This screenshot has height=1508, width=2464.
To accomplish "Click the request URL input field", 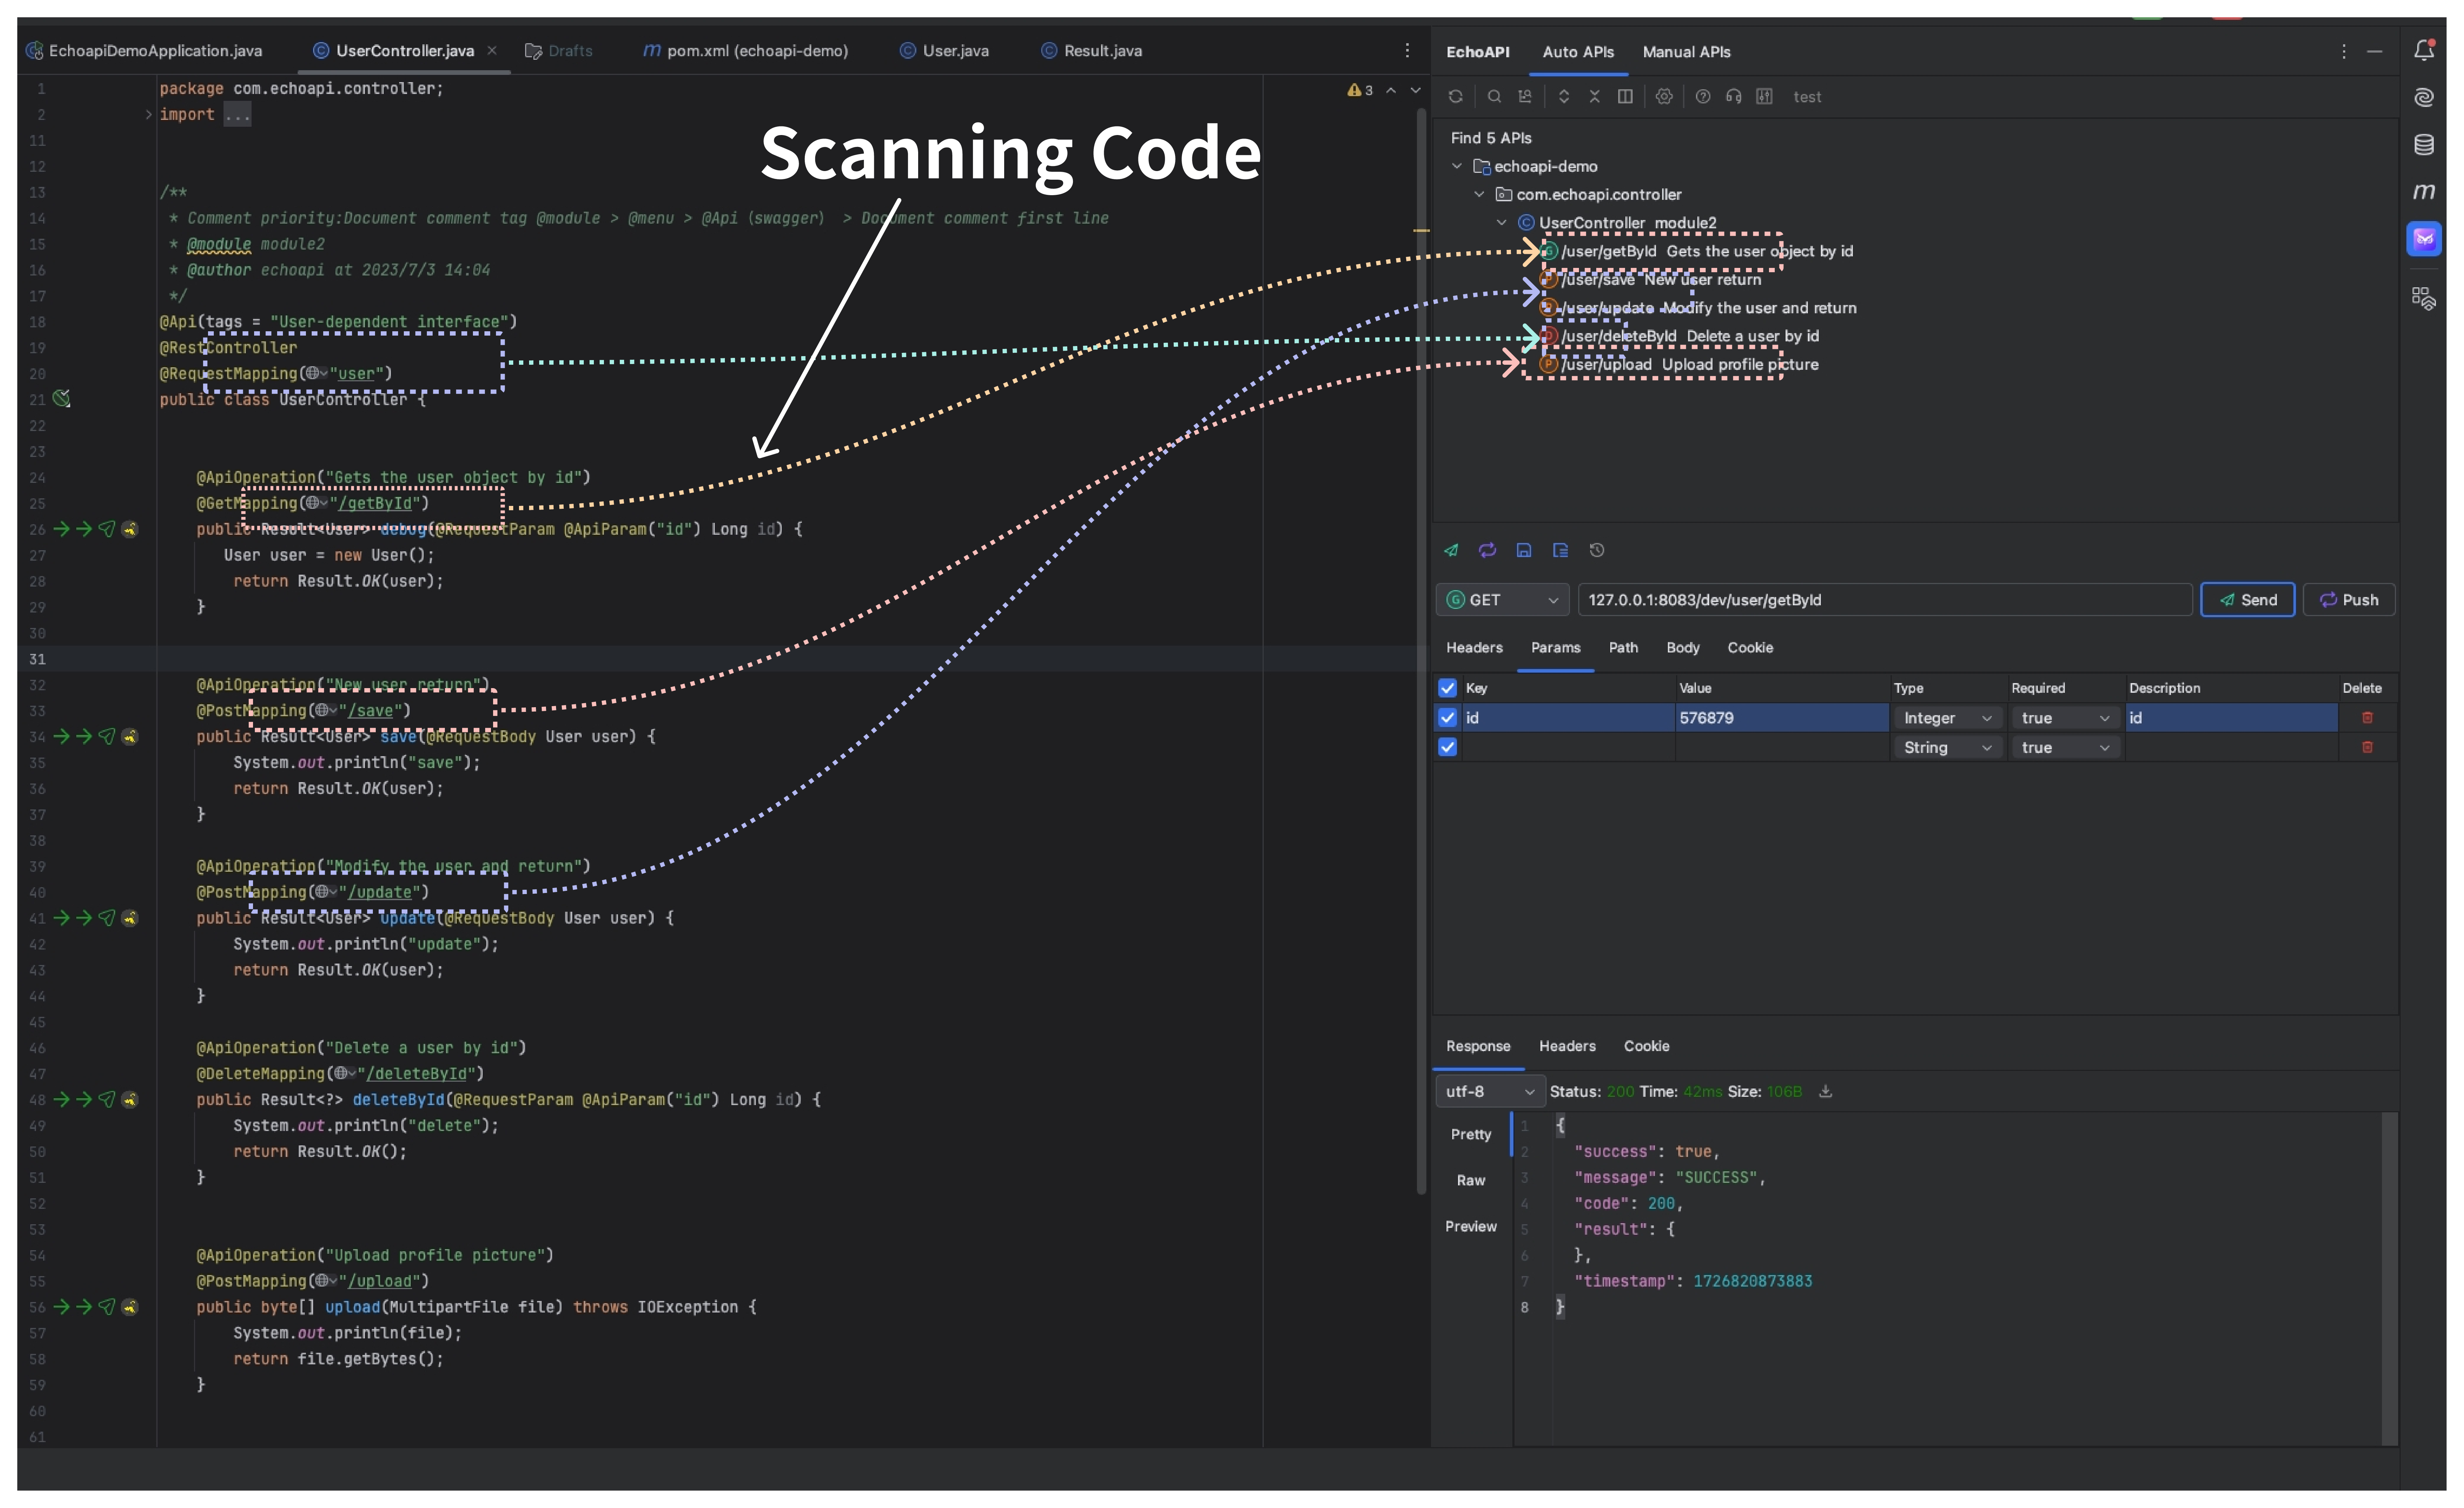I will tap(1884, 600).
